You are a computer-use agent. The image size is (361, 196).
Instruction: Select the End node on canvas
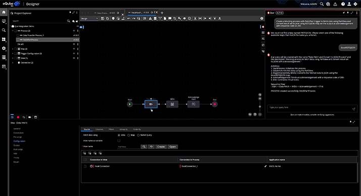pyautogui.click(x=215, y=105)
